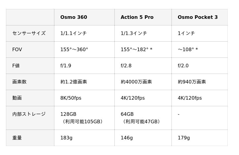
Task: Select the 動画 row label
Action: pos(17,98)
